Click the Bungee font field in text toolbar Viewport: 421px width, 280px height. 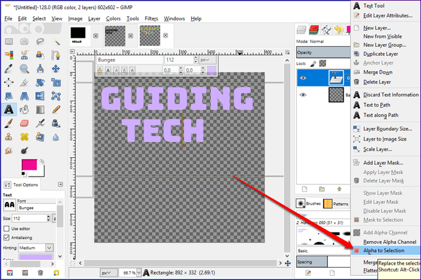pyautogui.click(x=130, y=60)
